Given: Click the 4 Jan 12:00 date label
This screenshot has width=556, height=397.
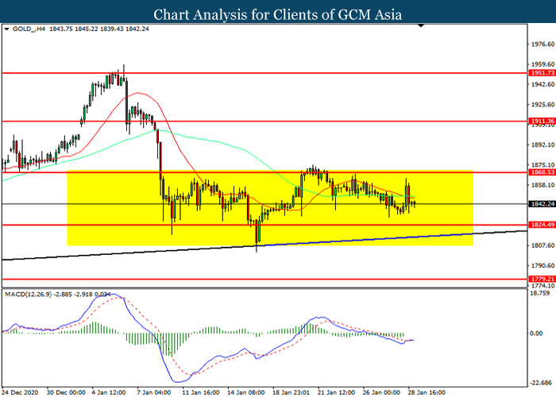Looking at the screenshot, I should (106, 391).
